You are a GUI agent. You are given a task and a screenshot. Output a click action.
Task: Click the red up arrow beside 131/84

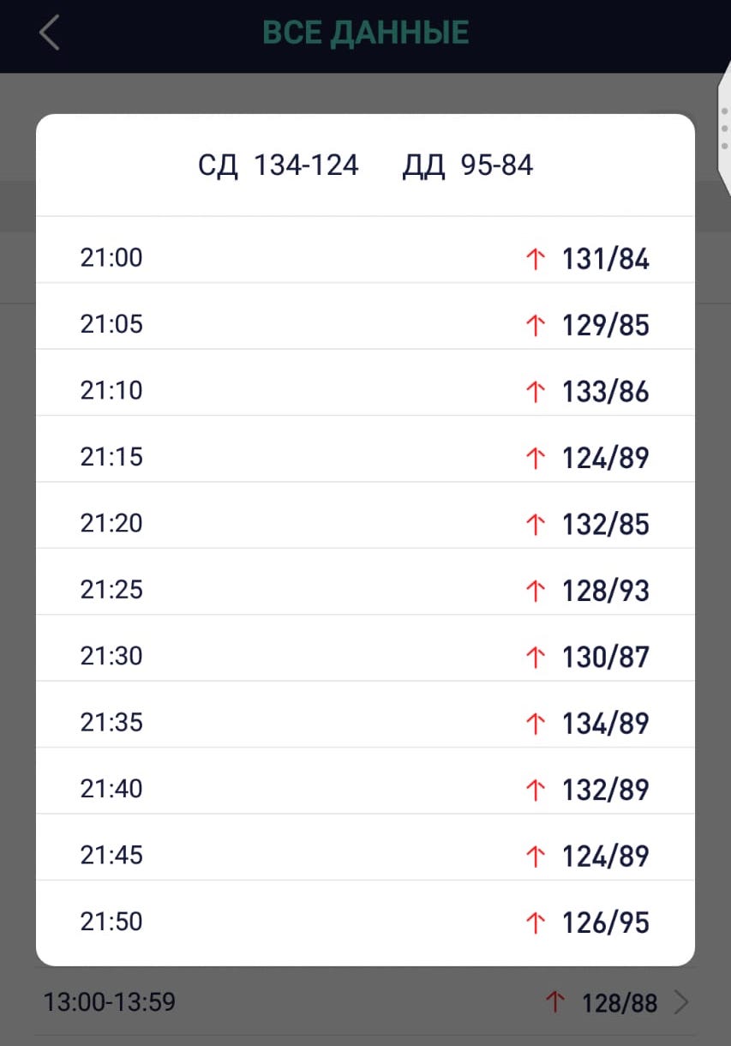535,259
